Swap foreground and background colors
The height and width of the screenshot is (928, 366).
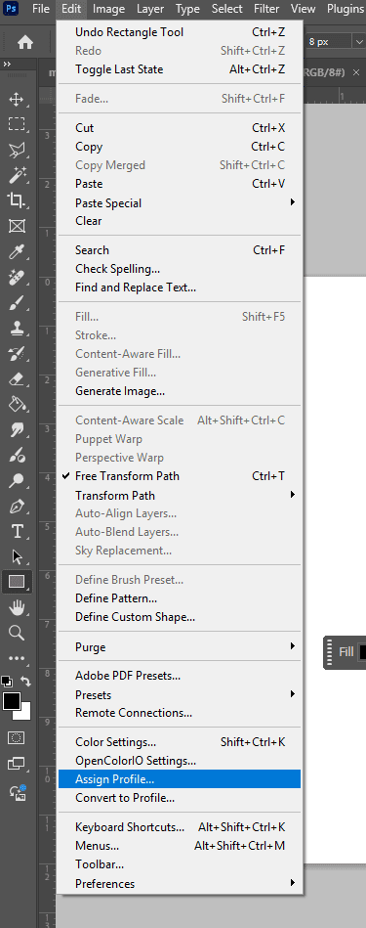click(x=25, y=682)
